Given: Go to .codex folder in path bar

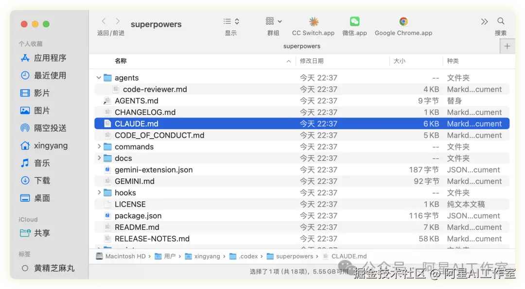Looking at the screenshot, I should (244, 256).
